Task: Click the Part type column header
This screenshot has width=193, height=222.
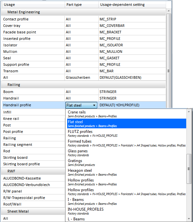Action: pyautogui.click(x=82, y=5)
